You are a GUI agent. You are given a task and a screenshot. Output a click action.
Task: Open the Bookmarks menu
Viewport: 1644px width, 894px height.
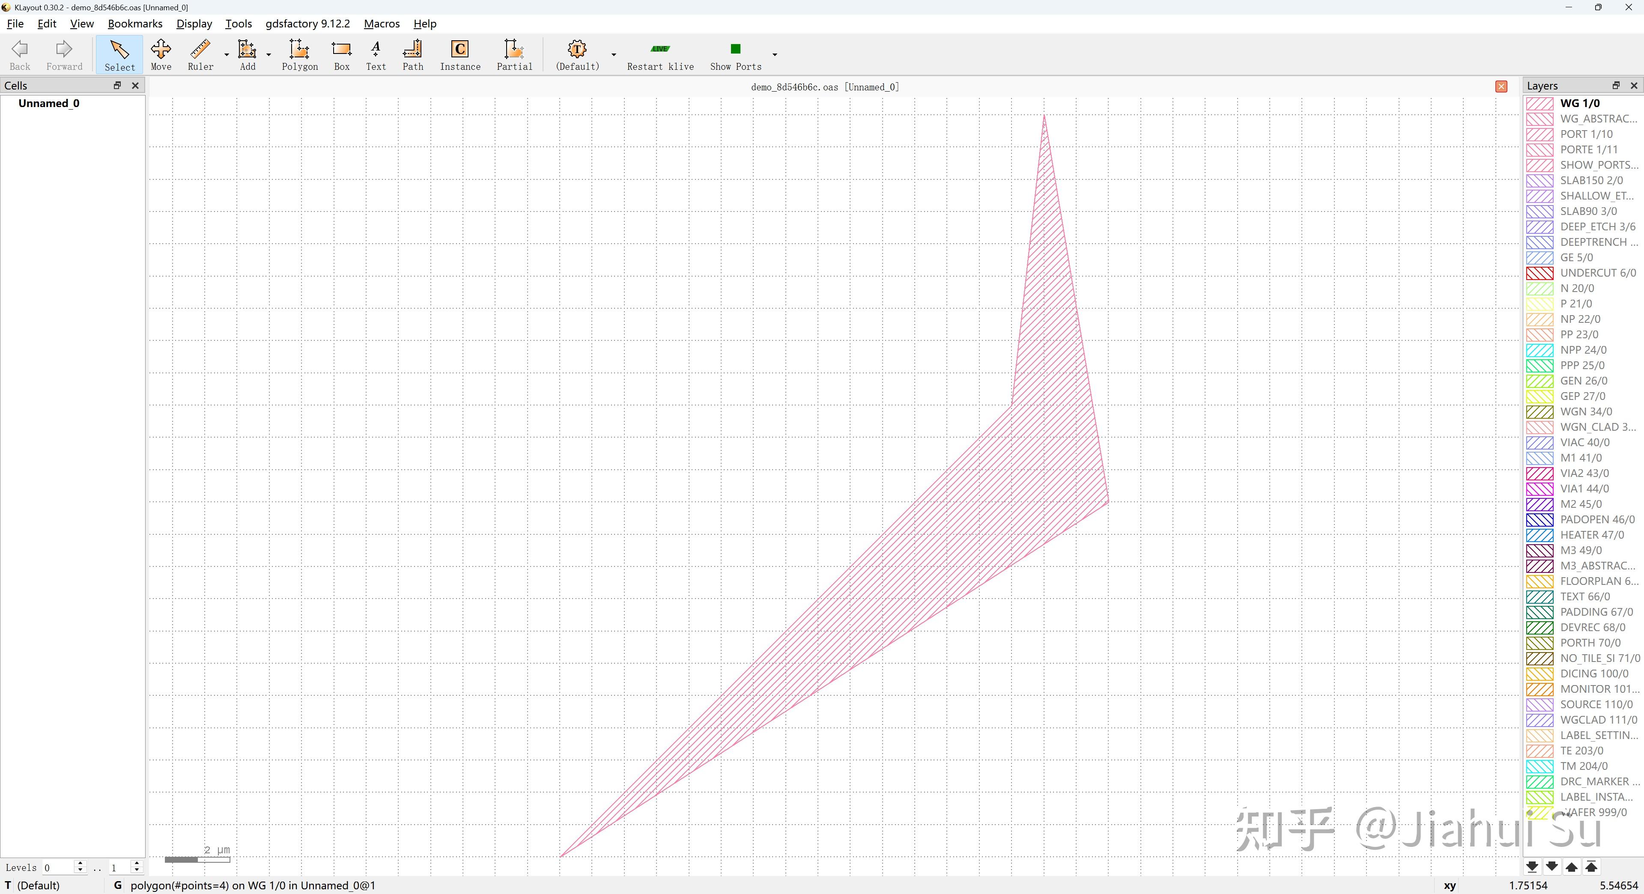(x=134, y=24)
